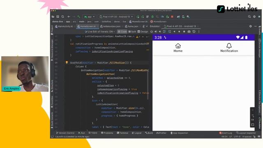This screenshot has width=263, height=148.
Task: Switch editor to Split view
Action: (132, 32)
